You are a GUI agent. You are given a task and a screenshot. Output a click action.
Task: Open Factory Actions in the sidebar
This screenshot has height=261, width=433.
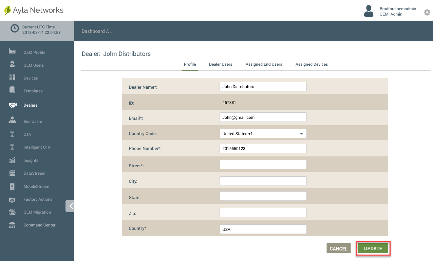click(38, 199)
